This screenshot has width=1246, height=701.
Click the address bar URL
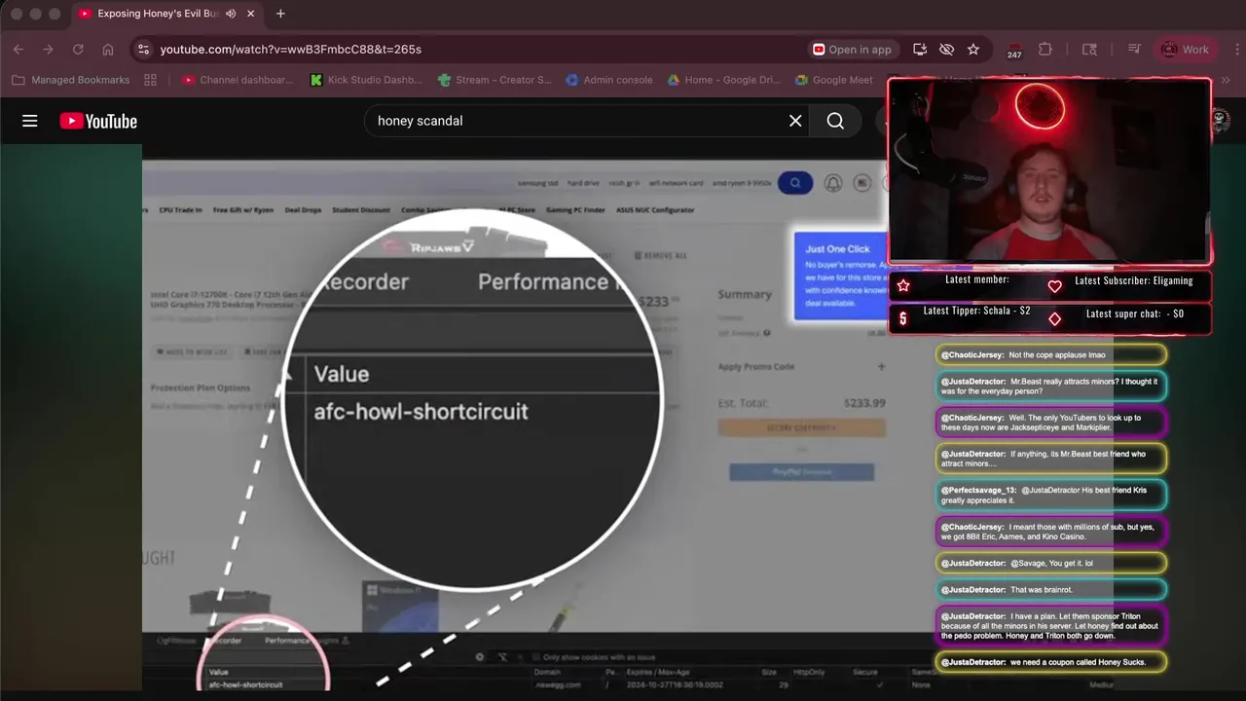[x=291, y=49]
